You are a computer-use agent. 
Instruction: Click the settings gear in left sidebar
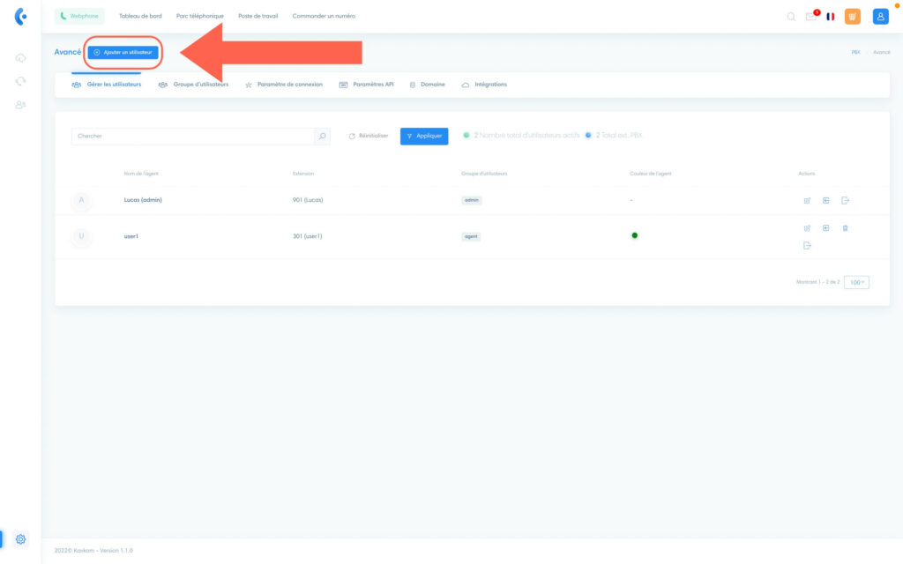pos(21,538)
